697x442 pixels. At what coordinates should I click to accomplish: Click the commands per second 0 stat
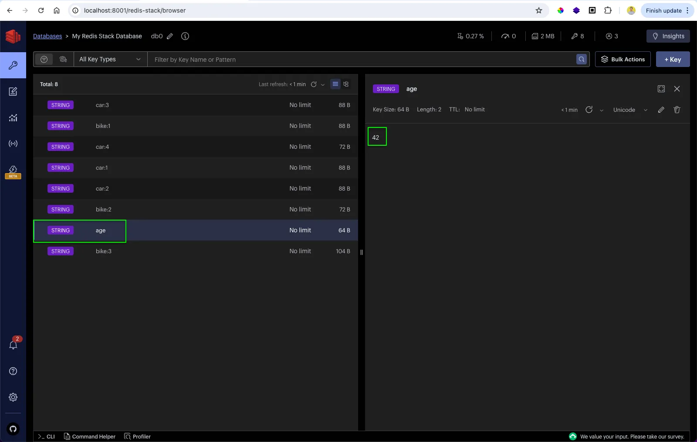click(x=509, y=36)
